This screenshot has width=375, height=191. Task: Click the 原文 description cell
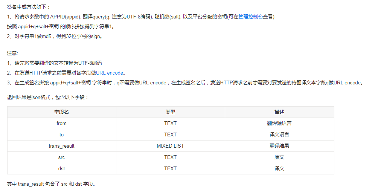pyautogui.click(x=279, y=157)
